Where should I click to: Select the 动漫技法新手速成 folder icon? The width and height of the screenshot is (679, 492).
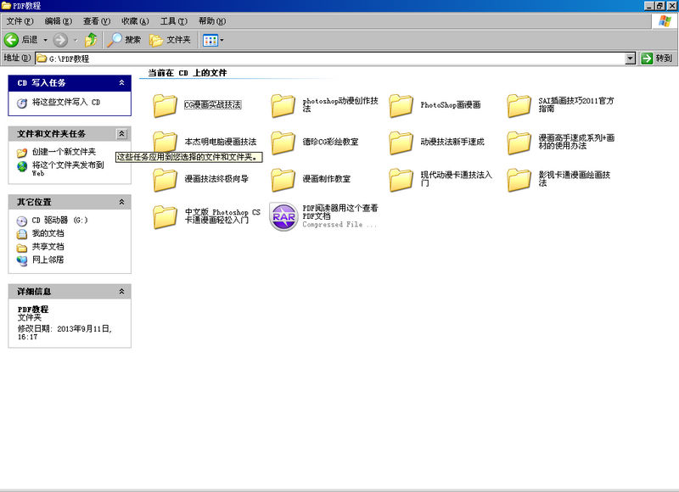point(401,143)
